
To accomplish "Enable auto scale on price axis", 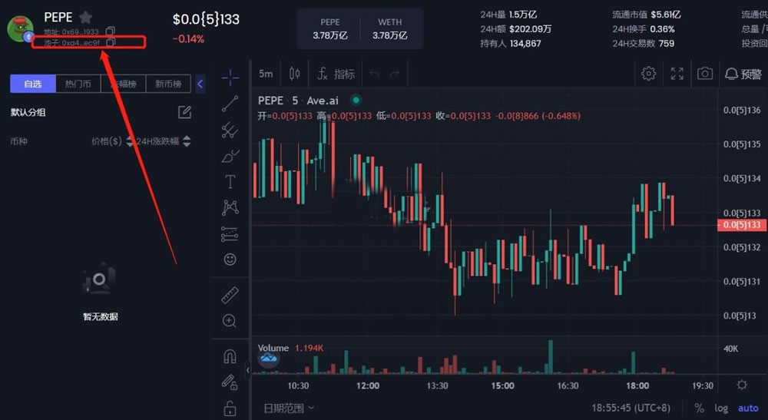I will [748, 408].
